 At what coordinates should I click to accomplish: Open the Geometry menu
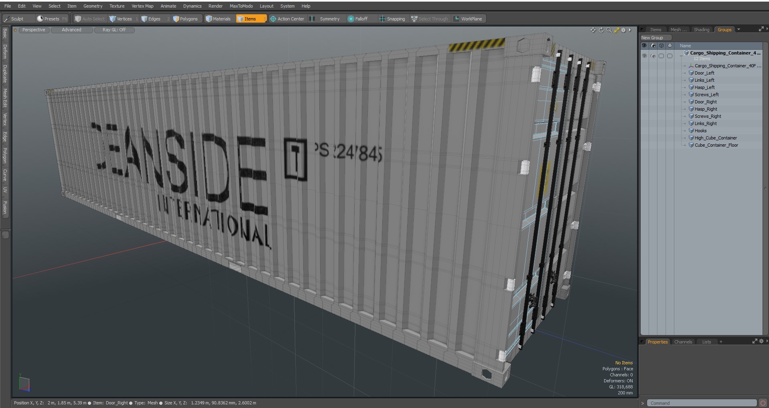[93, 6]
